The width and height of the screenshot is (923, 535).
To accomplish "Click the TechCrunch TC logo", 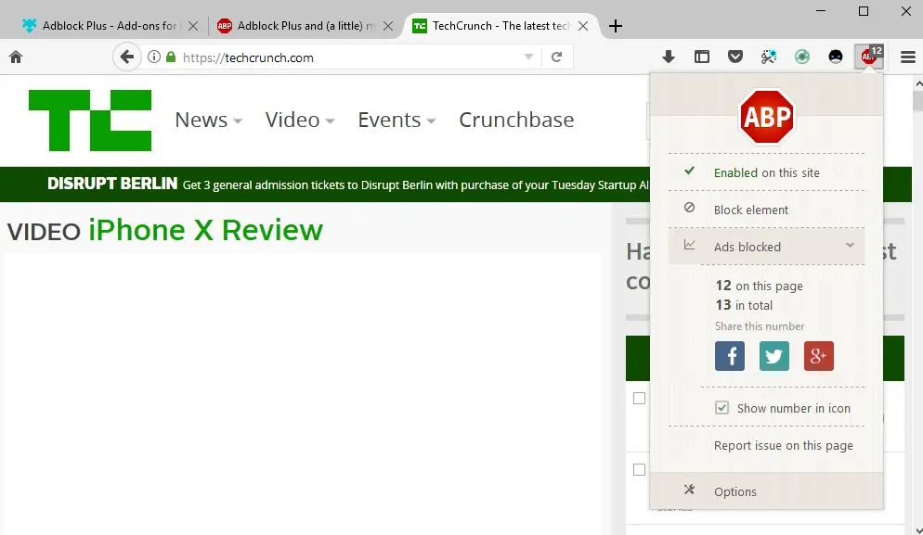I will pyautogui.click(x=90, y=121).
